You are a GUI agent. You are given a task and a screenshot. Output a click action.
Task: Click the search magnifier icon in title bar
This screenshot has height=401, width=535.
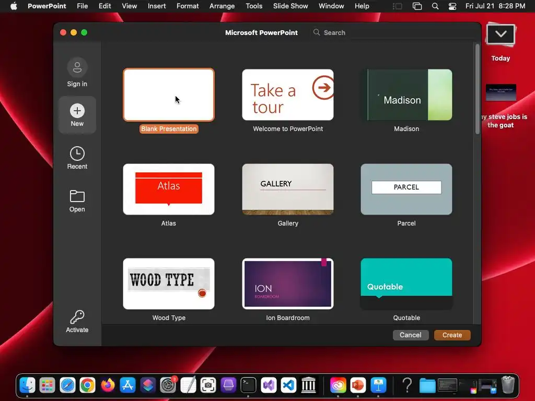tap(317, 32)
